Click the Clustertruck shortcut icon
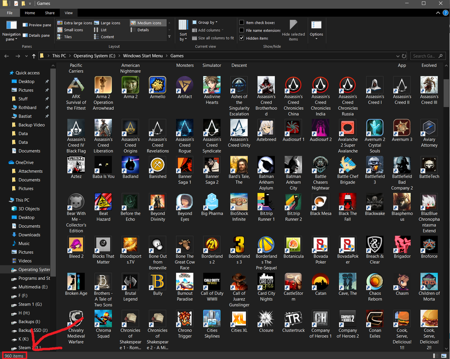The width and height of the screenshot is (450, 359). pos(293,319)
